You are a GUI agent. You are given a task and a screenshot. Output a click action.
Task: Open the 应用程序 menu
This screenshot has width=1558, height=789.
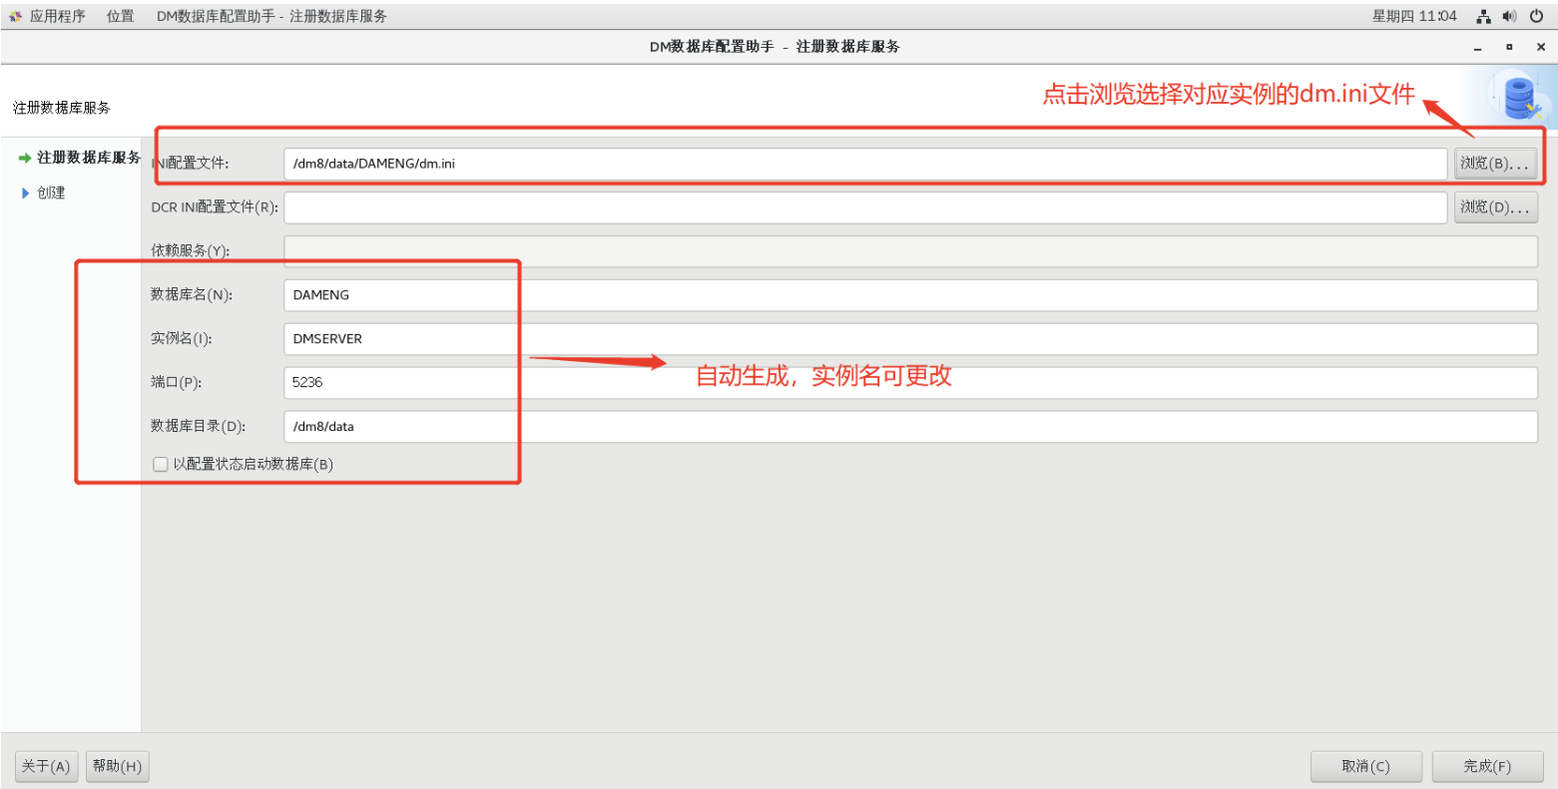[x=58, y=16]
